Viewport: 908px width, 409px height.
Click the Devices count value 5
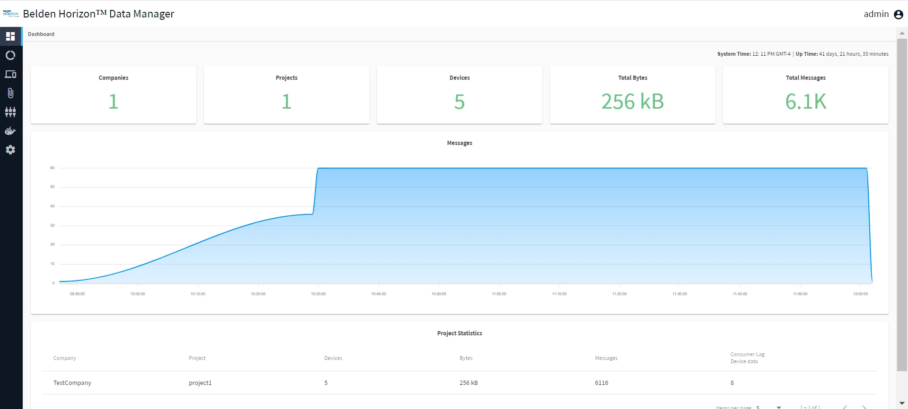pyautogui.click(x=460, y=102)
